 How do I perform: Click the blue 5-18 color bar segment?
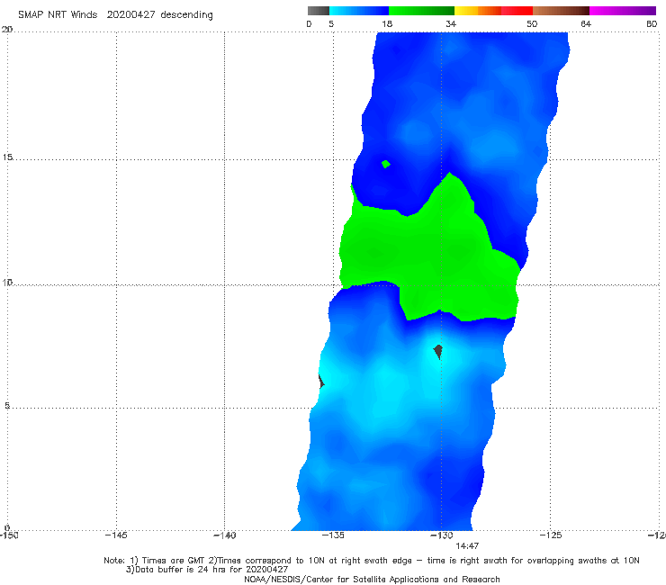click(359, 11)
